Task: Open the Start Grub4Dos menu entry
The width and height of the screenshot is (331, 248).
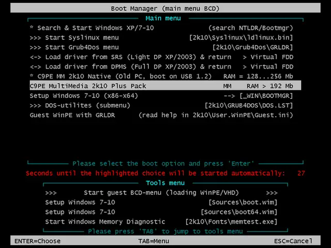Action: 165,47
